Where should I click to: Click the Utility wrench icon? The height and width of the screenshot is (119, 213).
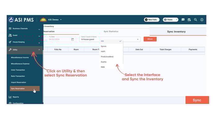pyautogui.click(x=10, y=50)
